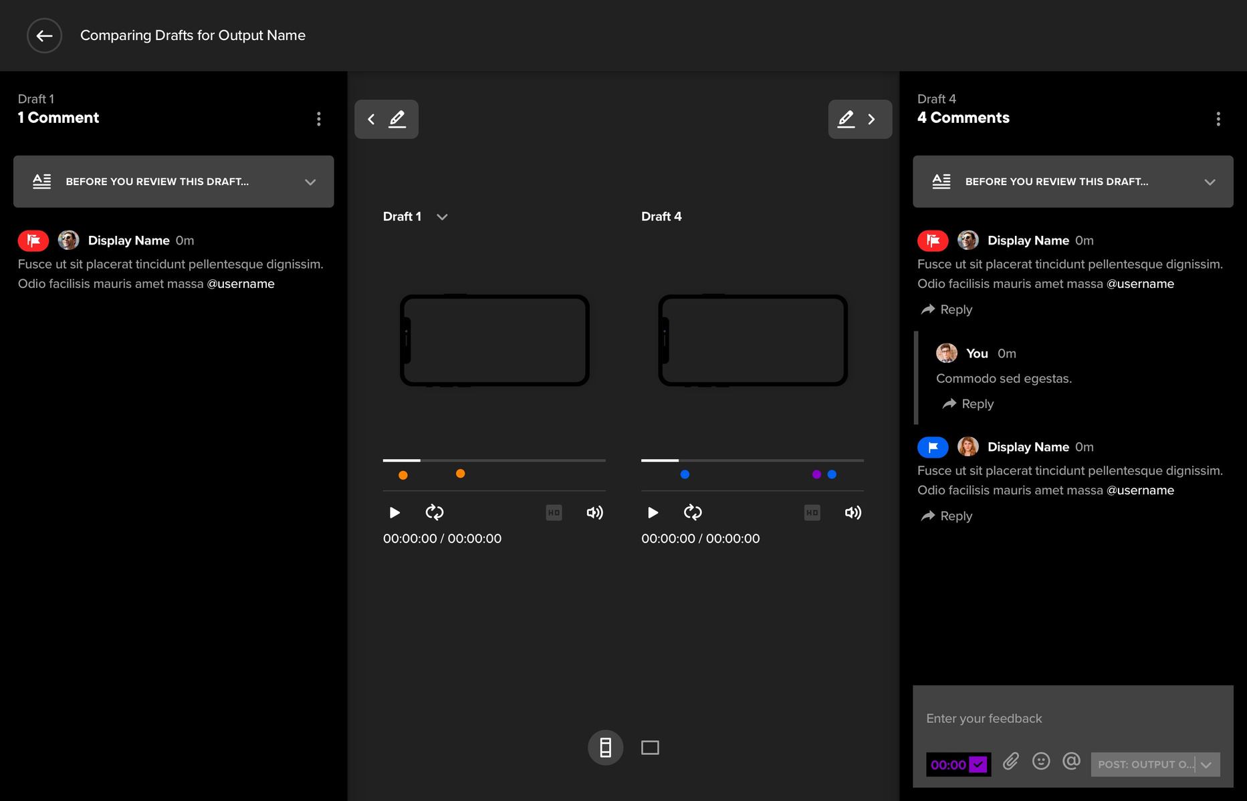
Task: Click the blue flag in Draft 4 comment
Action: (933, 447)
